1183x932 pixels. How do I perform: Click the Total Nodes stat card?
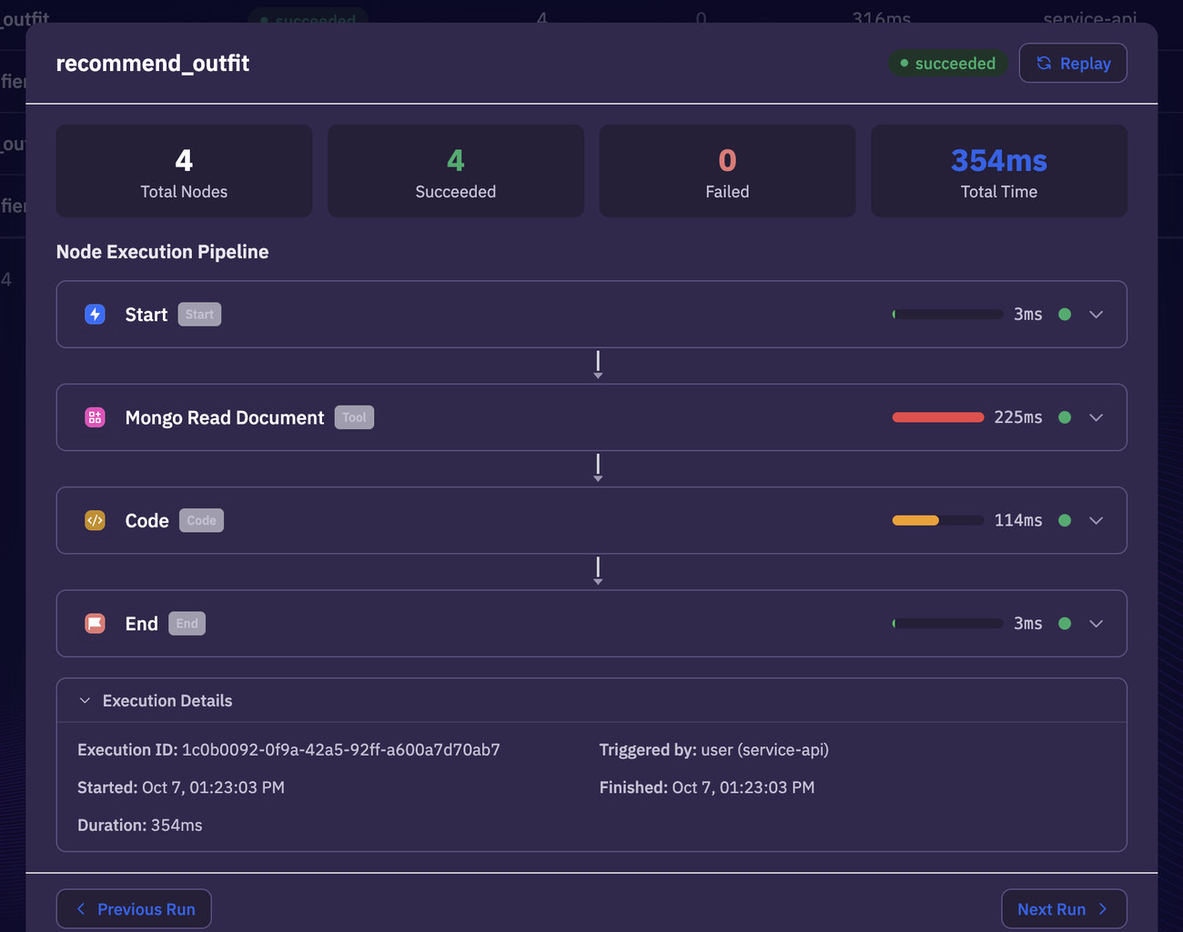184,171
